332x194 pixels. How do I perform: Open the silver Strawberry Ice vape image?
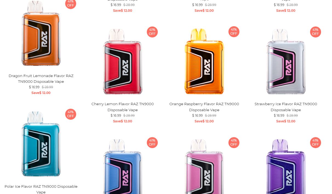[286, 61]
